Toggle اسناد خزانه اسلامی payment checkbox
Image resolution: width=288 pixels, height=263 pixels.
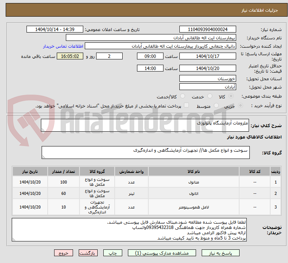point(186,105)
